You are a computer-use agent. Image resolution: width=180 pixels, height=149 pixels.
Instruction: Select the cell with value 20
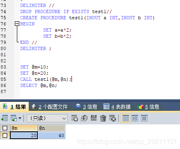click(24, 135)
